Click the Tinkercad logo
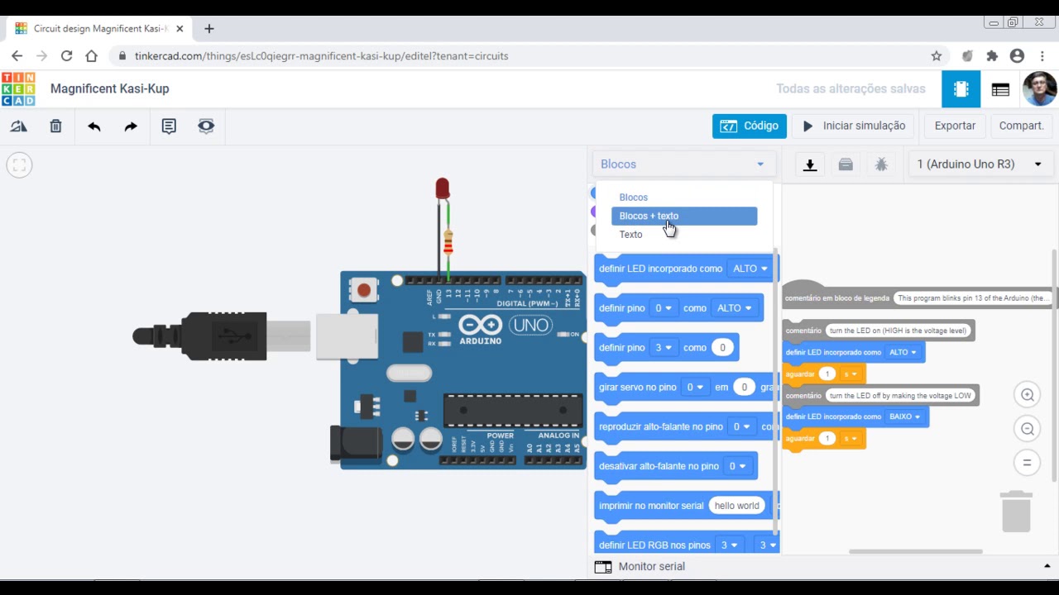The height and width of the screenshot is (595, 1059). (18, 89)
